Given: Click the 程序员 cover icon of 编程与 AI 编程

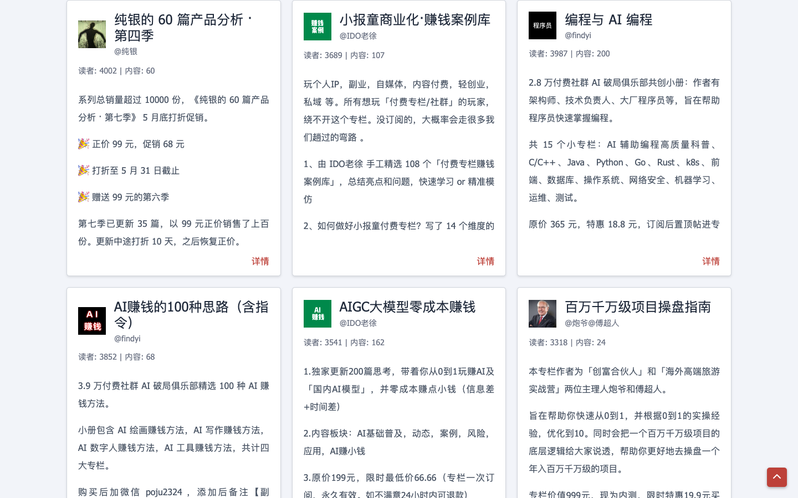Looking at the screenshot, I should pyautogui.click(x=542, y=25).
